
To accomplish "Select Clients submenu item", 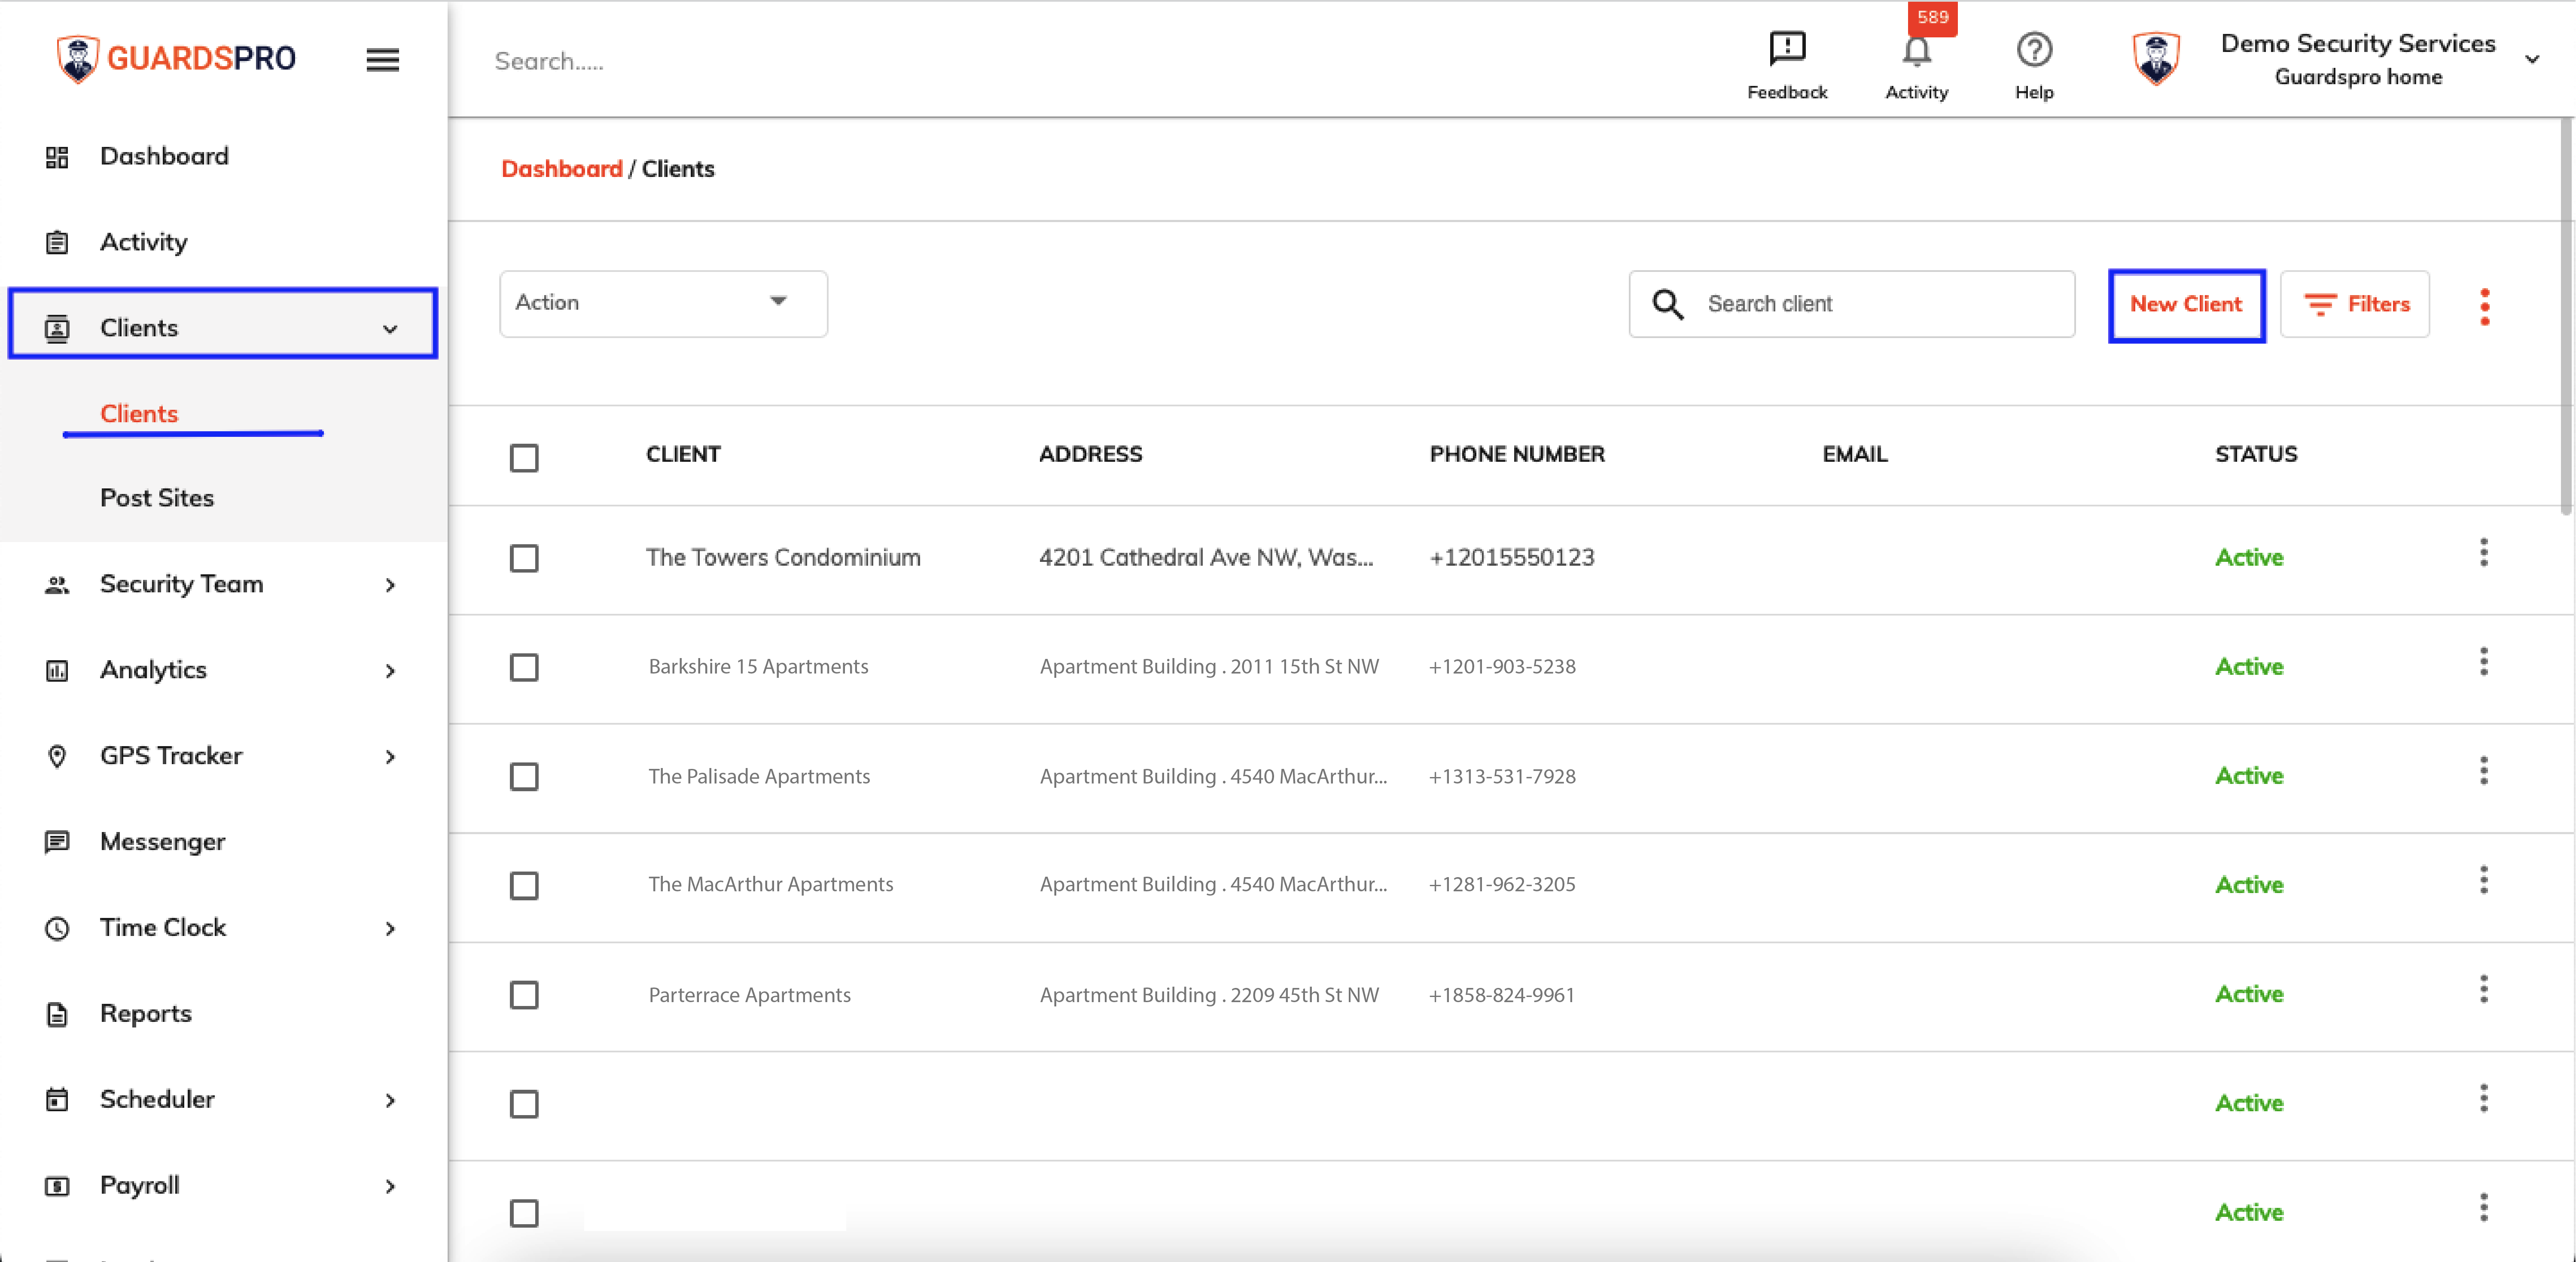I will click(x=139, y=414).
